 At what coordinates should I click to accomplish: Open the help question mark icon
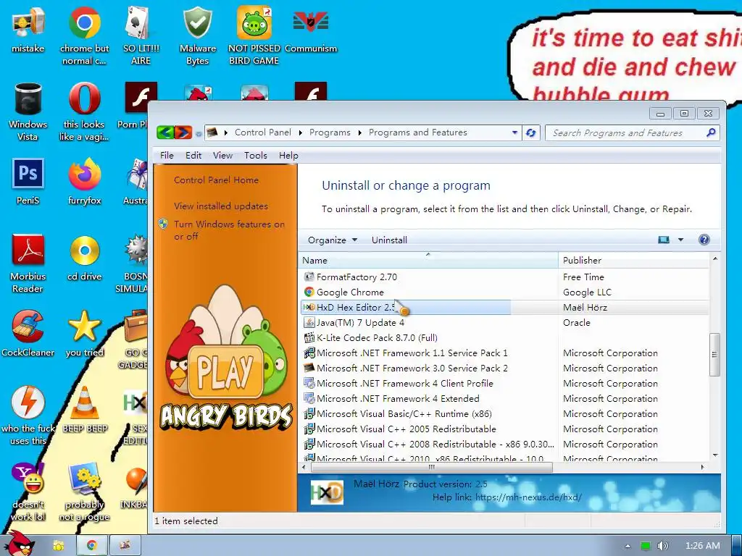[x=704, y=240]
